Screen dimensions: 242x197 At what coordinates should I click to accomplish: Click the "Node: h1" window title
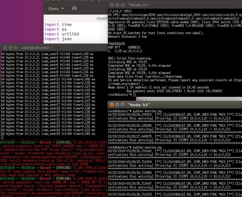point(139,5)
